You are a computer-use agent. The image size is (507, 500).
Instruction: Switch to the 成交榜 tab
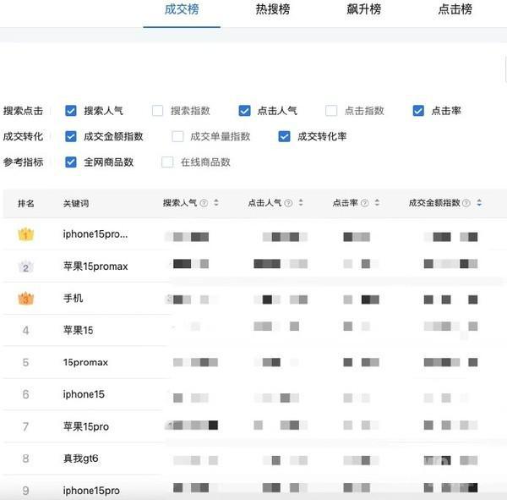182,9
